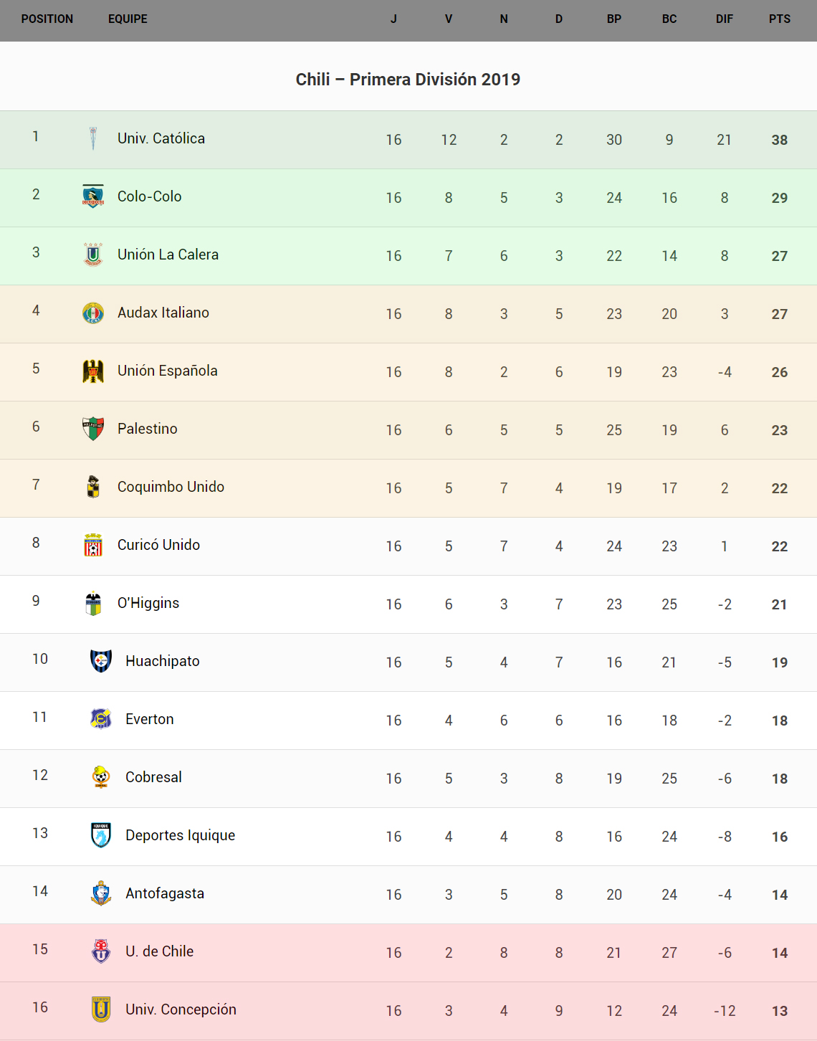This screenshot has width=817, height=1041.
Task: Click the Colo-Colo team logo
Action: (93, 196)
